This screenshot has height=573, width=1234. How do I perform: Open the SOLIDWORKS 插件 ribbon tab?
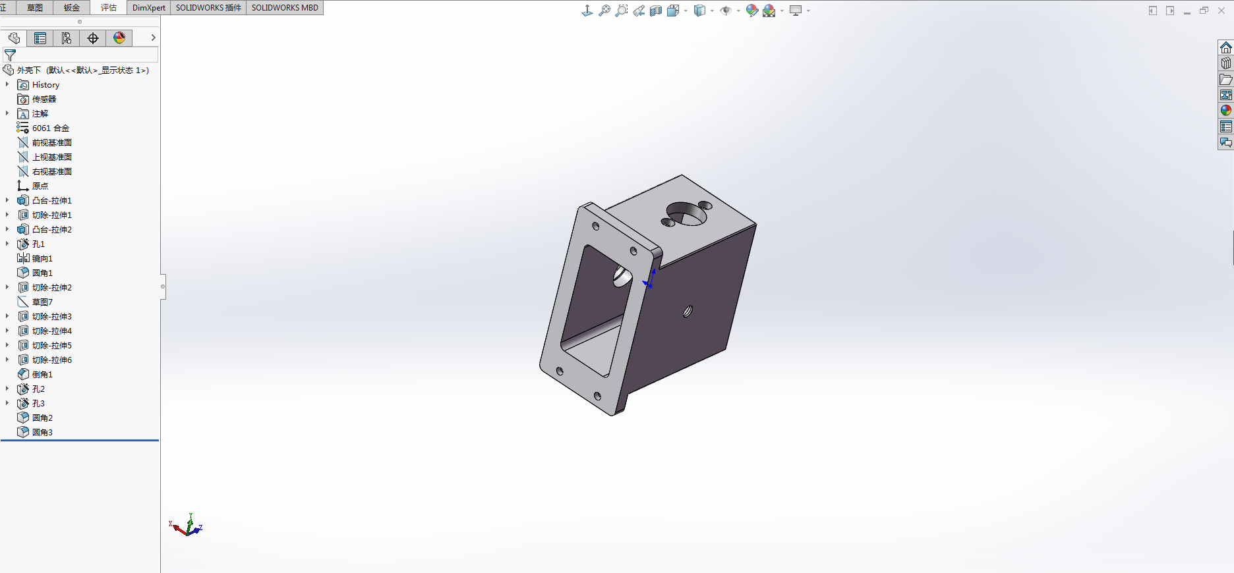208,8
